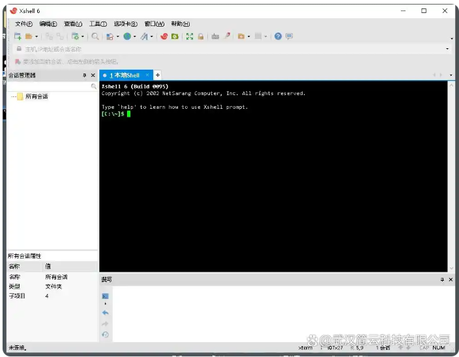
Task: Click the magnifier find icon in toolbar
Action: pyautogui.click(x=95, y=36)
